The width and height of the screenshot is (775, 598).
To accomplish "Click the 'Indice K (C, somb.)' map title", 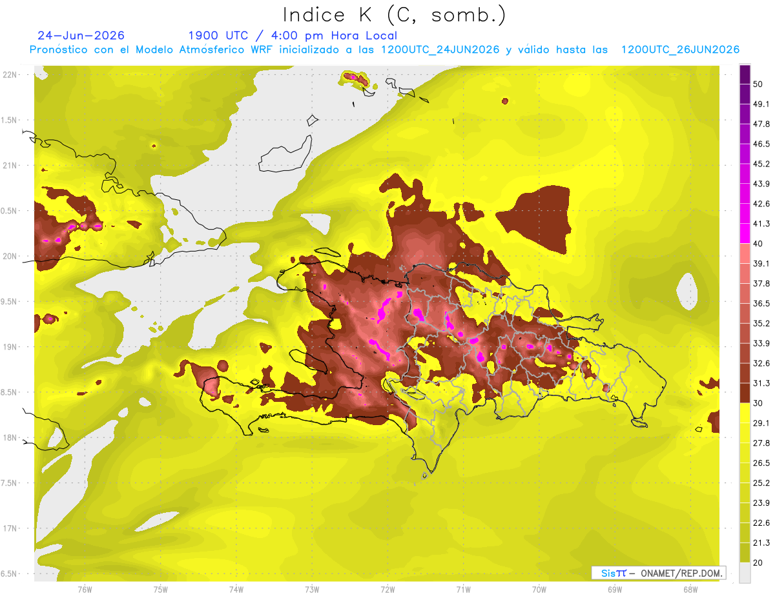I will point(394,15).
